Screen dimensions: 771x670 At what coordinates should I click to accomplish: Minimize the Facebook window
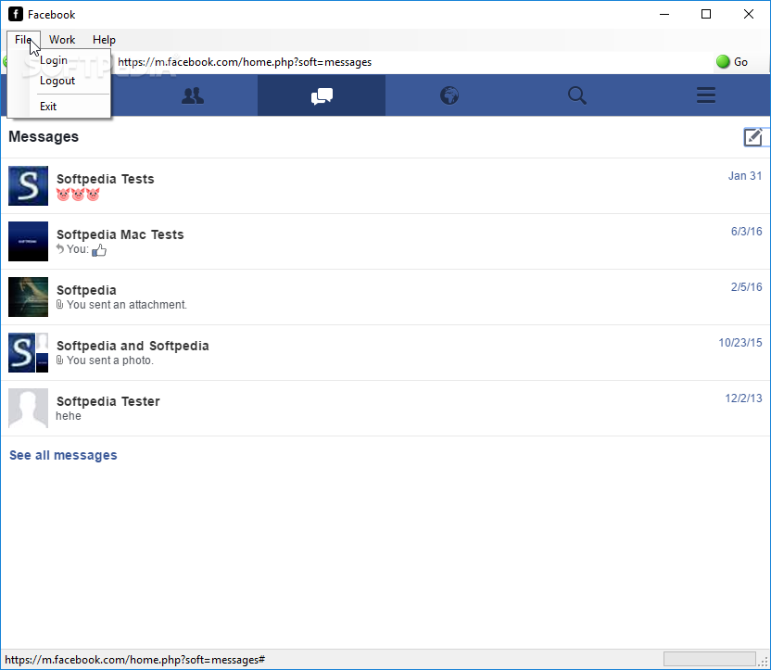point(664,14)
